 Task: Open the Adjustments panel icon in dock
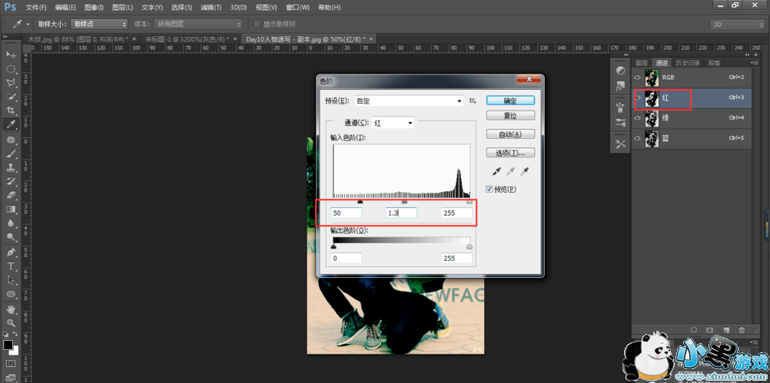620,70
